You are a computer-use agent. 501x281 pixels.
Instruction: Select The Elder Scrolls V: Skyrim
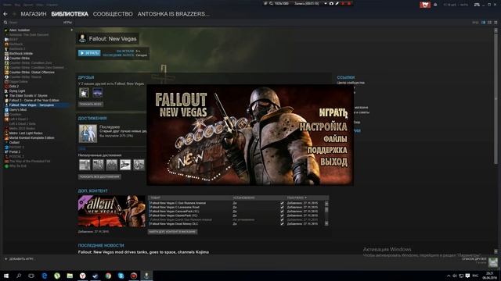(x=28, y=95)
